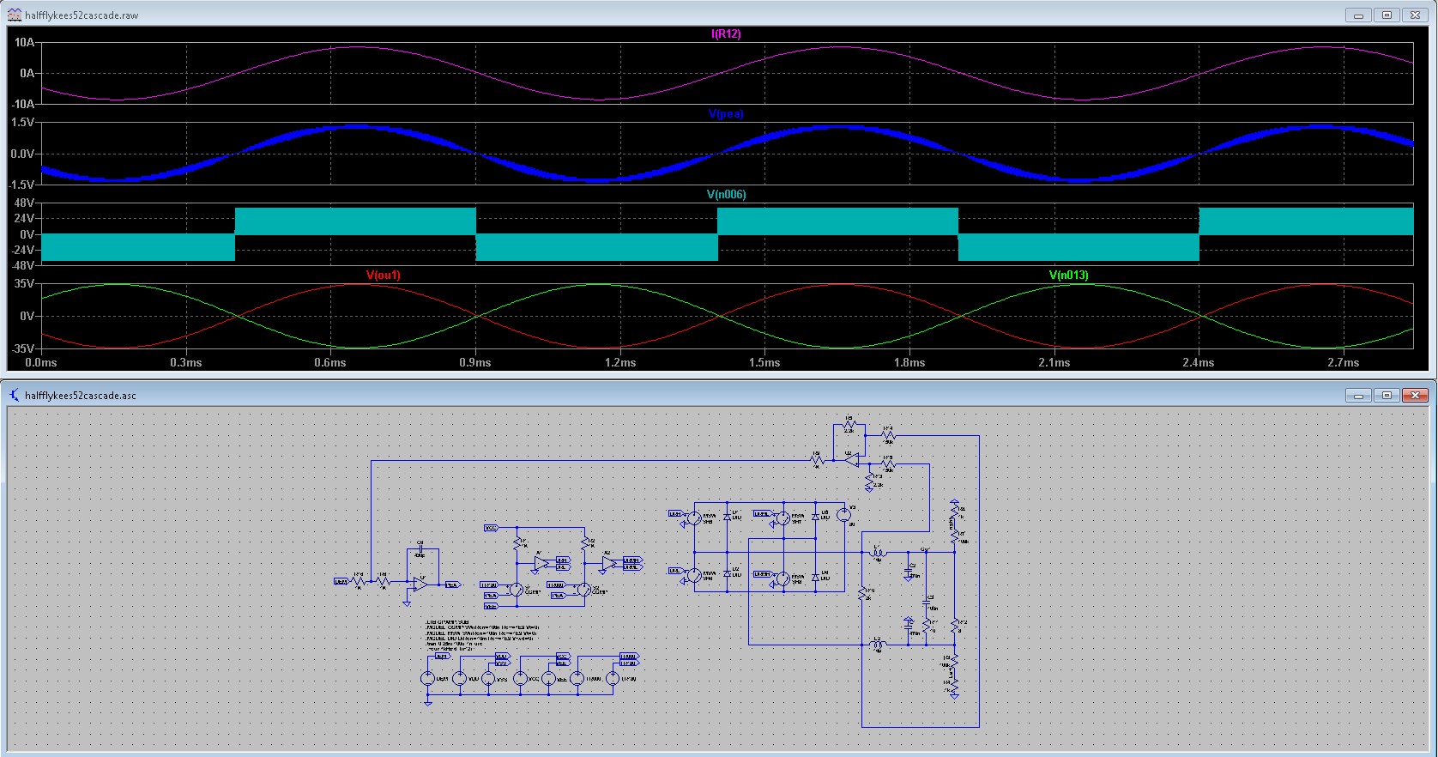Select op-amp U1 with the feedback capacitor
Screen dimensions: 1438x757
420,584
